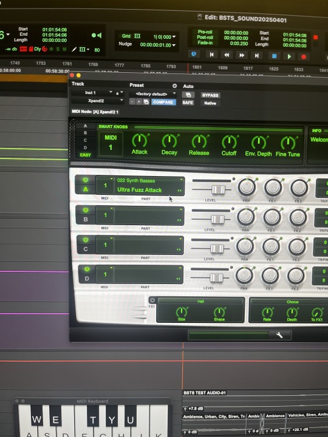Toggle part A power button
Viewport: 328px width, 437px height.
coord(86,180)
